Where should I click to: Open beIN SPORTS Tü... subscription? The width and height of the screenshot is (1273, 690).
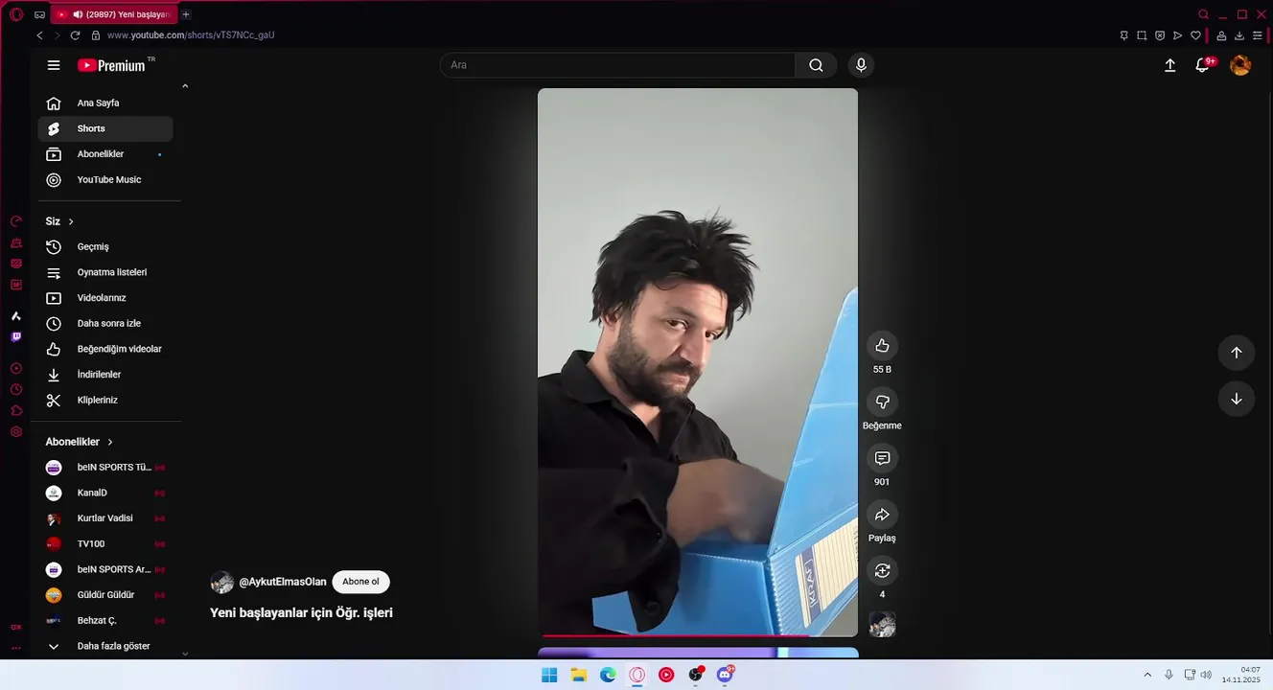coord(105,467)
